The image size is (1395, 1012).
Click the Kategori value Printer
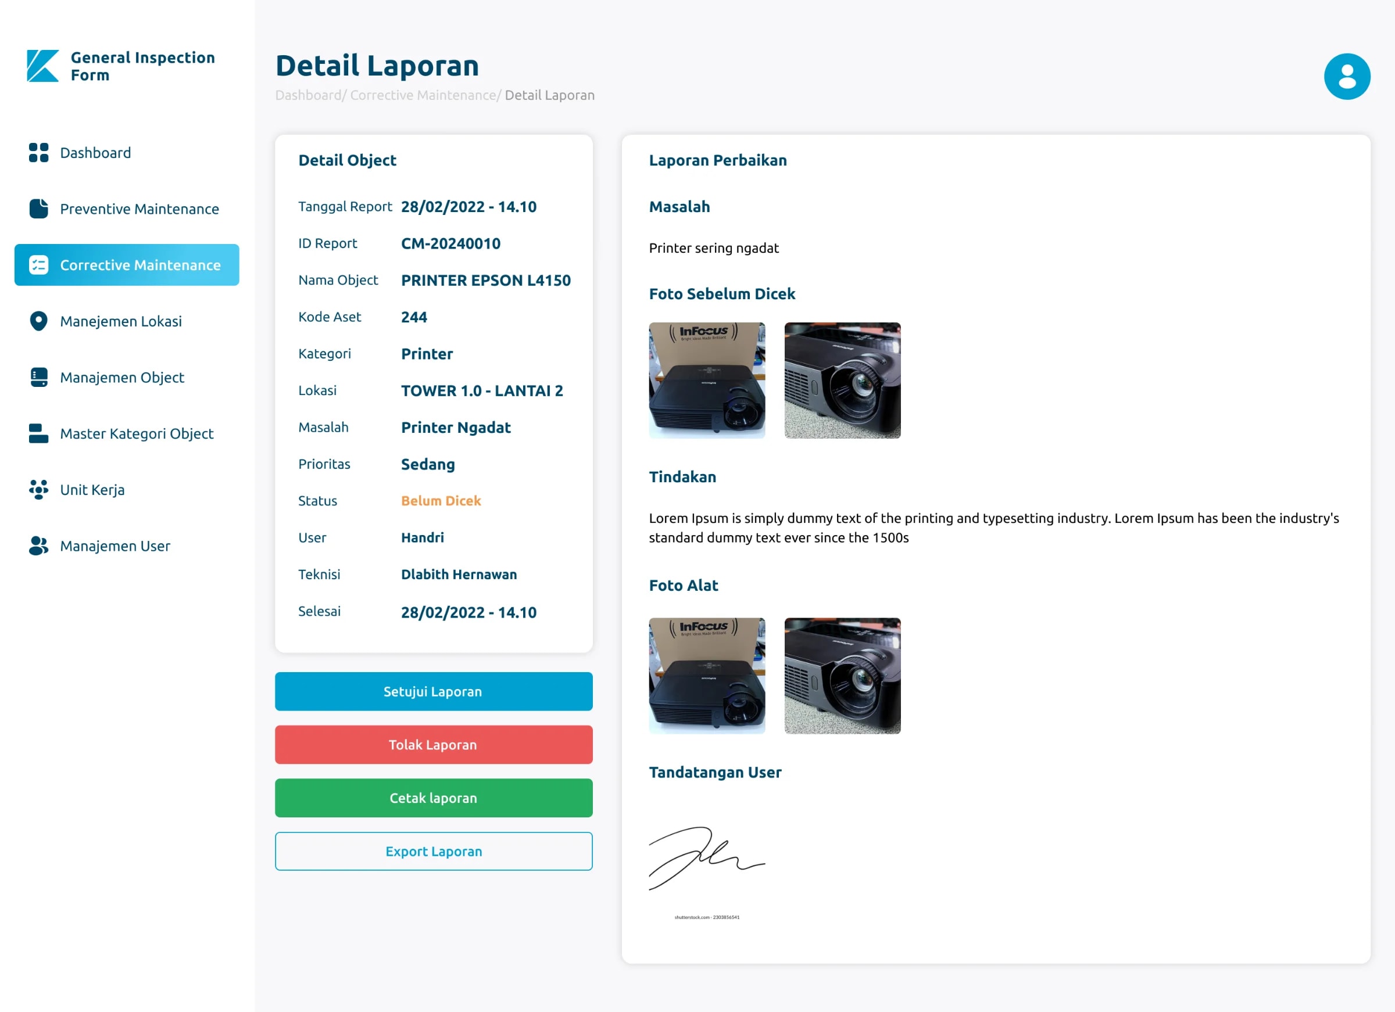[x=427, y=354]
